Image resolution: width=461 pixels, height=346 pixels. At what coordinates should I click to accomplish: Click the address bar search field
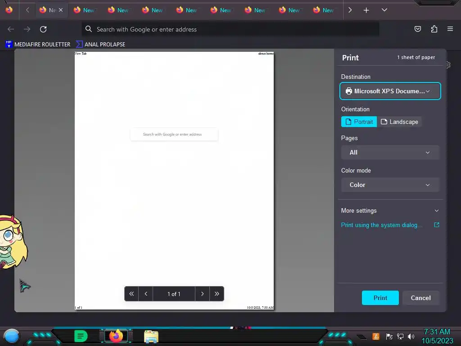pos(230,29)
